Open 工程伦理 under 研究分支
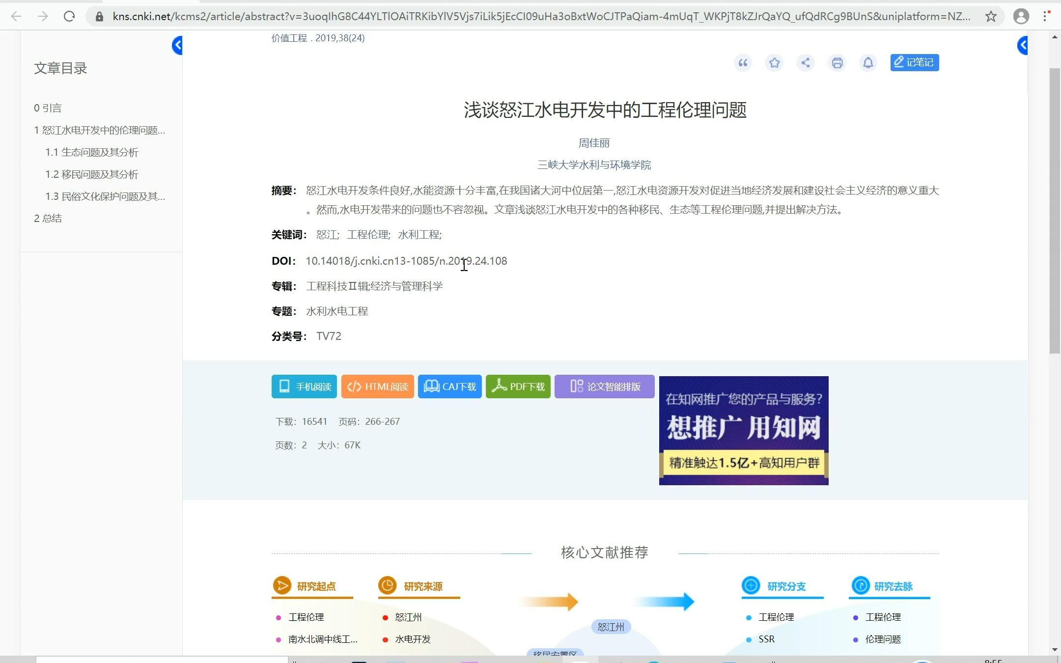Viewport: 1061px width, 663px height. click(776, 617)
